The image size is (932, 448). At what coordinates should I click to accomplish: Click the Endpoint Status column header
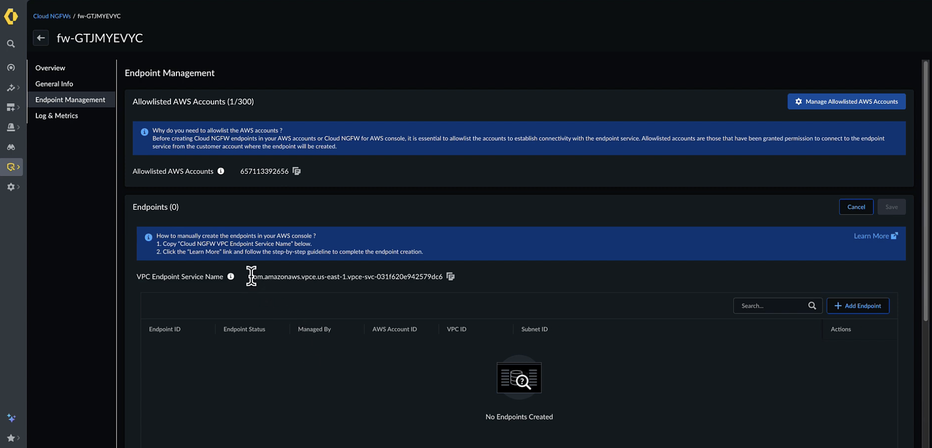coord(244,329)
